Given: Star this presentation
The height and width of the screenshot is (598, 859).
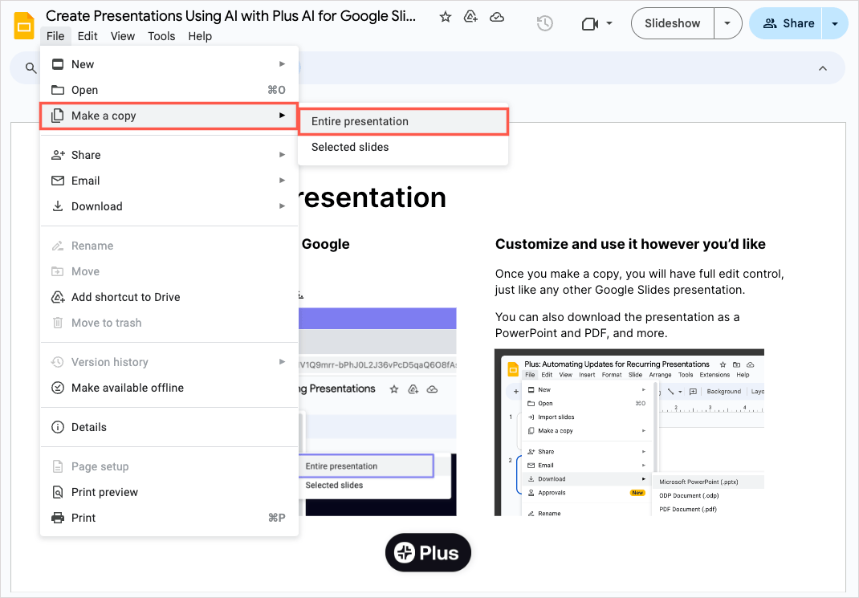Looking at the screenshot, I should click(x=446, y=17).
